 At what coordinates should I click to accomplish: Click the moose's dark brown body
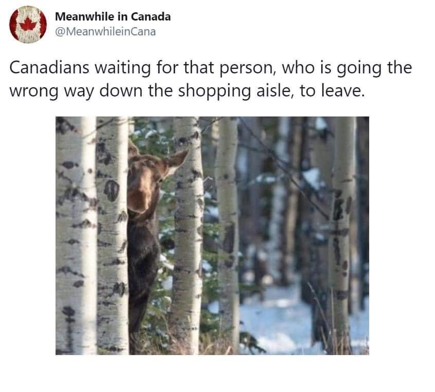point(142,266)
